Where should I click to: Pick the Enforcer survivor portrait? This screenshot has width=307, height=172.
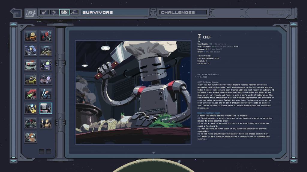31,50
